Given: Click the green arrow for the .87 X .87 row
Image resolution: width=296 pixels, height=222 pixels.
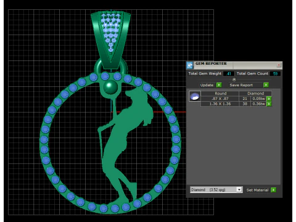Looking at the screenshot, I should [x=269, y=99].
